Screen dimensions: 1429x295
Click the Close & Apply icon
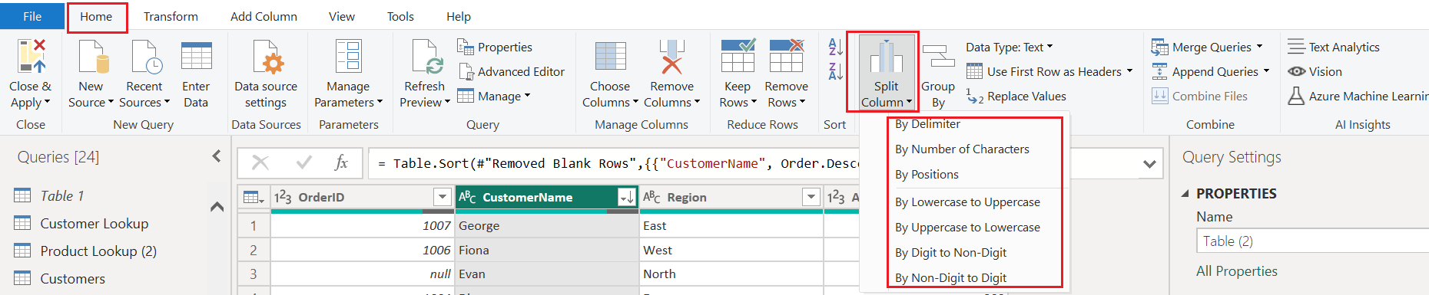[31, 57]
